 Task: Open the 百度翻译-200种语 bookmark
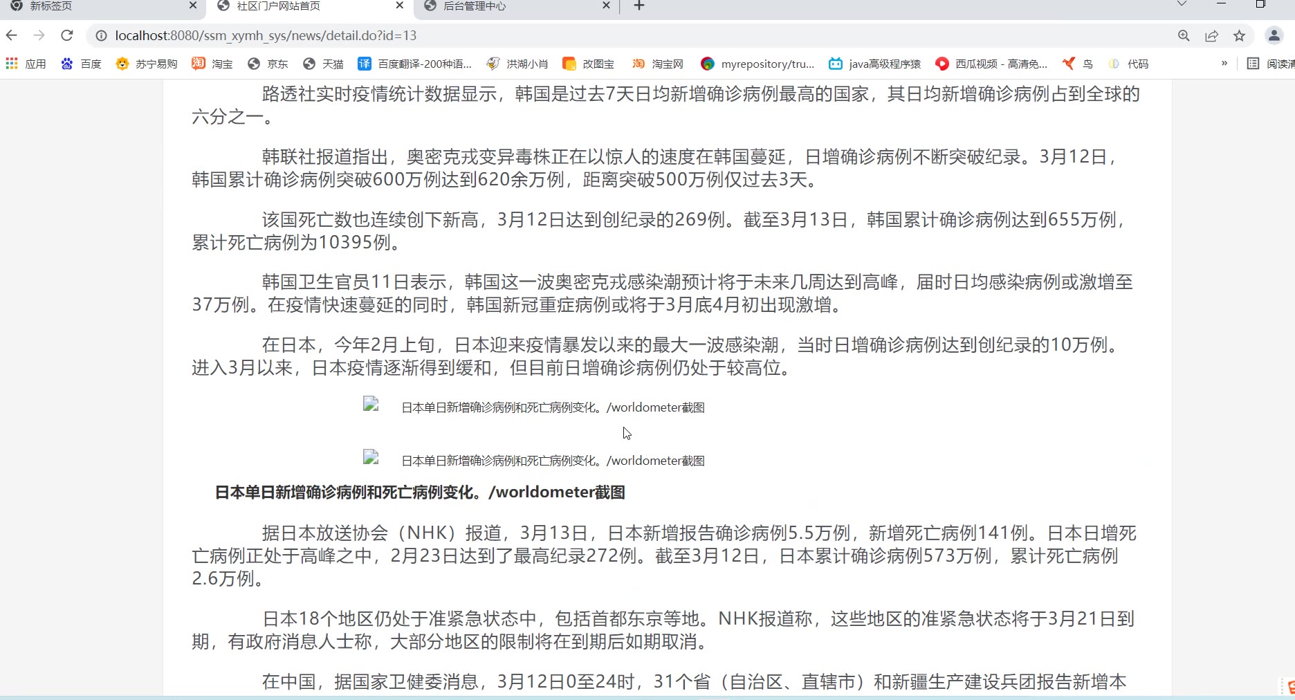coord(414,64)
